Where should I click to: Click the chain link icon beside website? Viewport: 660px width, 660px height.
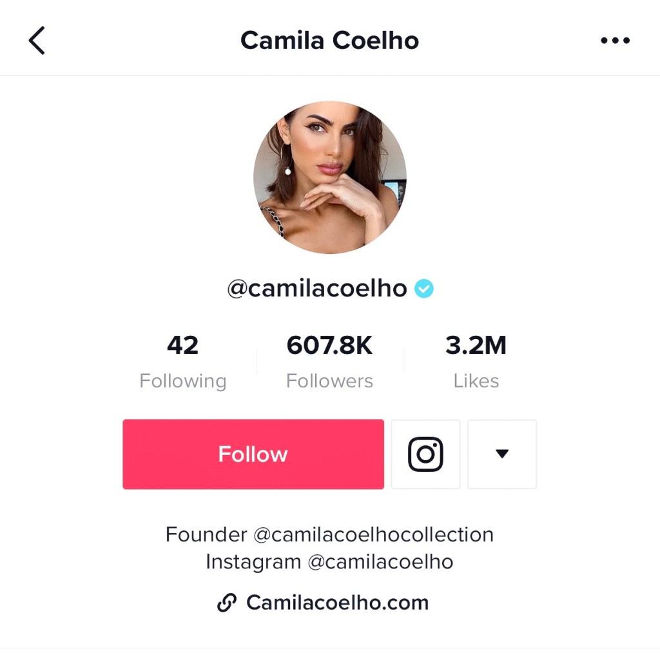click(227, 603)
